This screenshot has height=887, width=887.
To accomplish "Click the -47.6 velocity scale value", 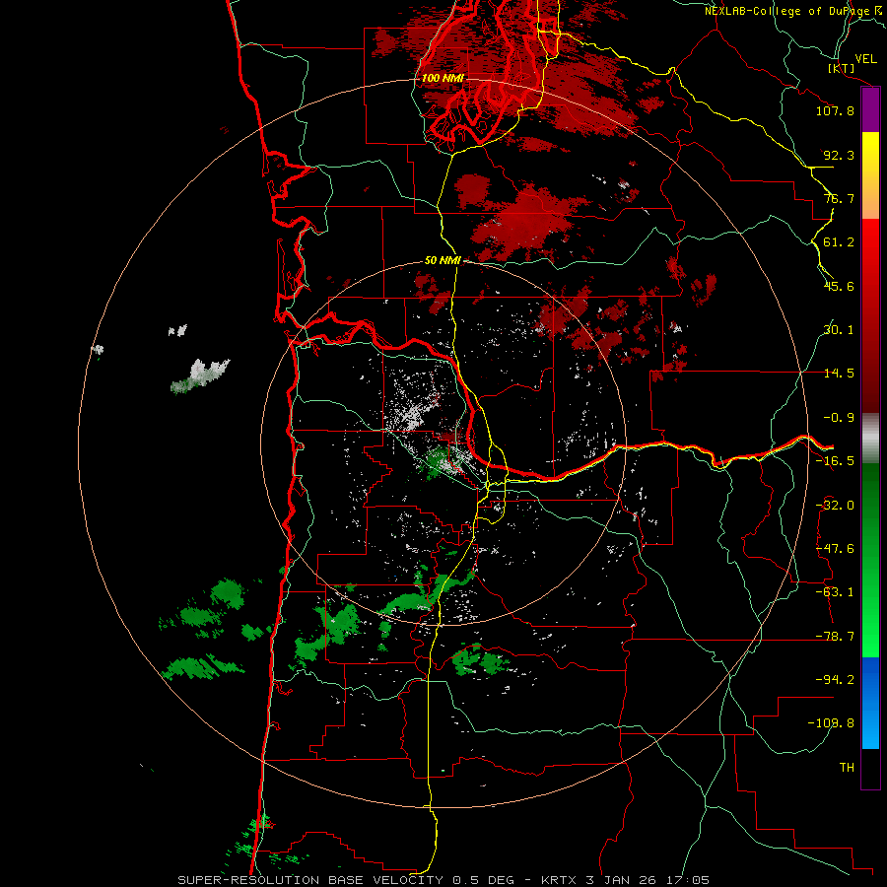I will click(835, 549).
